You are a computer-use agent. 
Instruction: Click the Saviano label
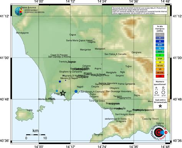120,76
